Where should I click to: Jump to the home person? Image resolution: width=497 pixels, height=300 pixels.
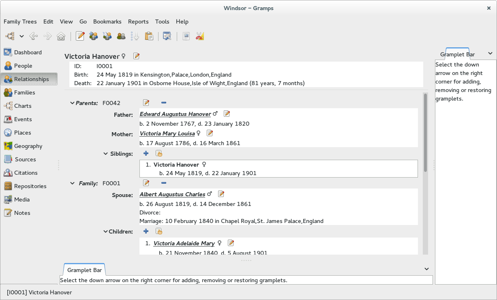pos(61,36)
